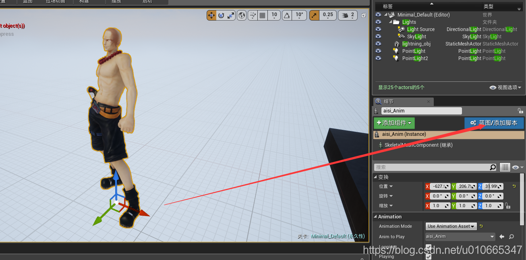Reset location to default yellow arrow
Image resolution: width=526 pixels, height=260 pixels.
point(514,186)
